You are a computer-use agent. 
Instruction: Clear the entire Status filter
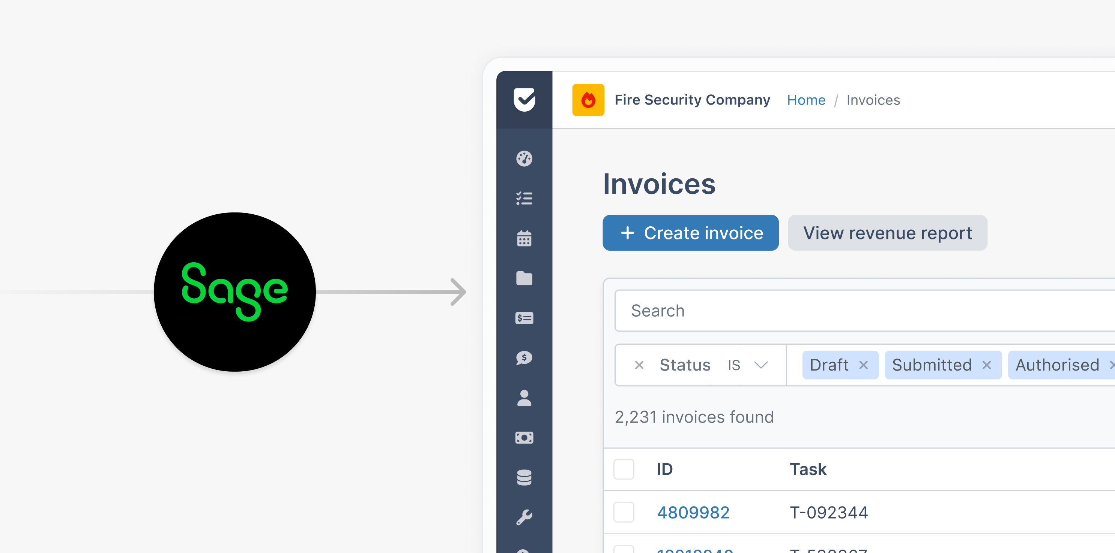pos(639,365)
